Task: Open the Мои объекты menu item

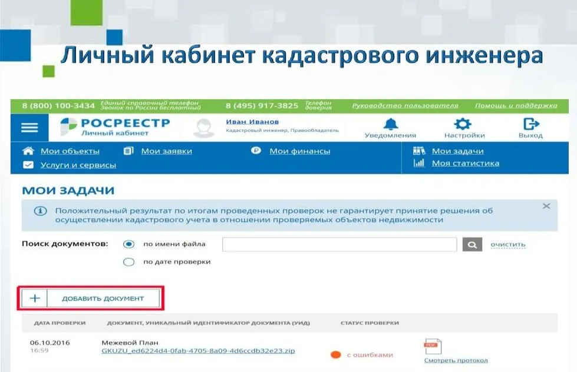Action: coord(70,151)
